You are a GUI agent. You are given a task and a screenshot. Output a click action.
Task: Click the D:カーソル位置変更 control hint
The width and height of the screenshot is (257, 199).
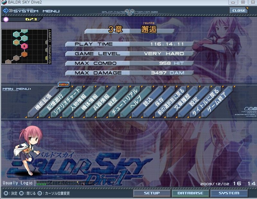tap(54, 193)
